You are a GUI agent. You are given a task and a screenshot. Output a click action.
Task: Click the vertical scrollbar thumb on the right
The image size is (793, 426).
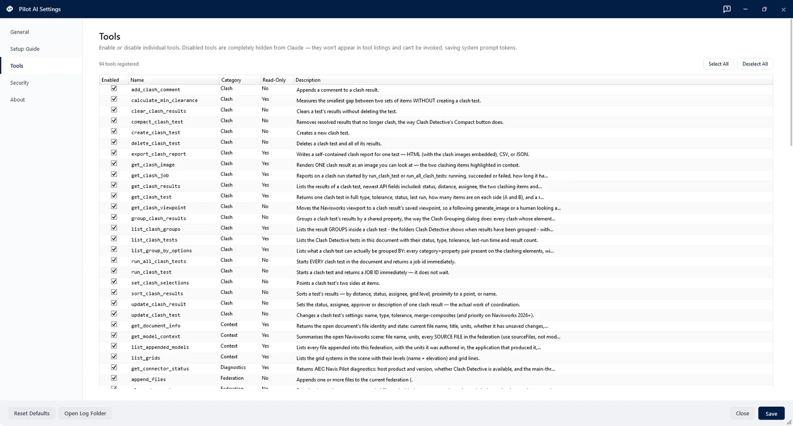pos(791,83)
